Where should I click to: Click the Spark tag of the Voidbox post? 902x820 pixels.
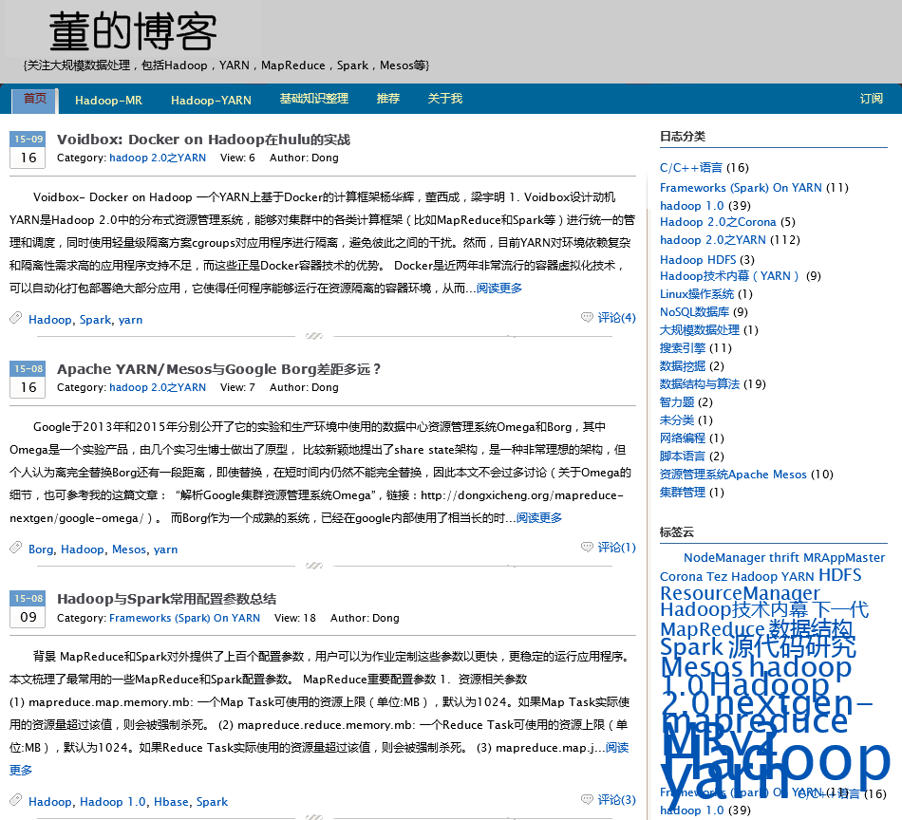click(95, 320)
